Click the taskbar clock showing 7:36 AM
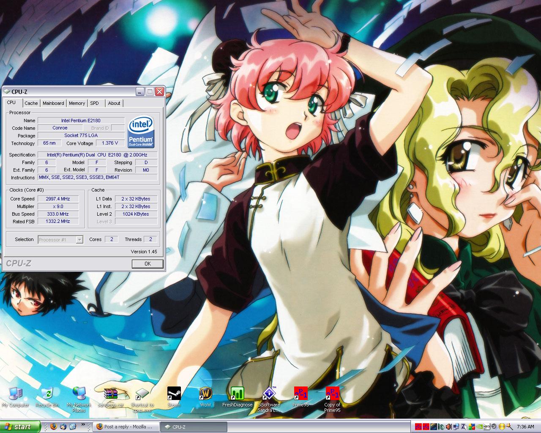541x433 pixels. pos(525,427)
